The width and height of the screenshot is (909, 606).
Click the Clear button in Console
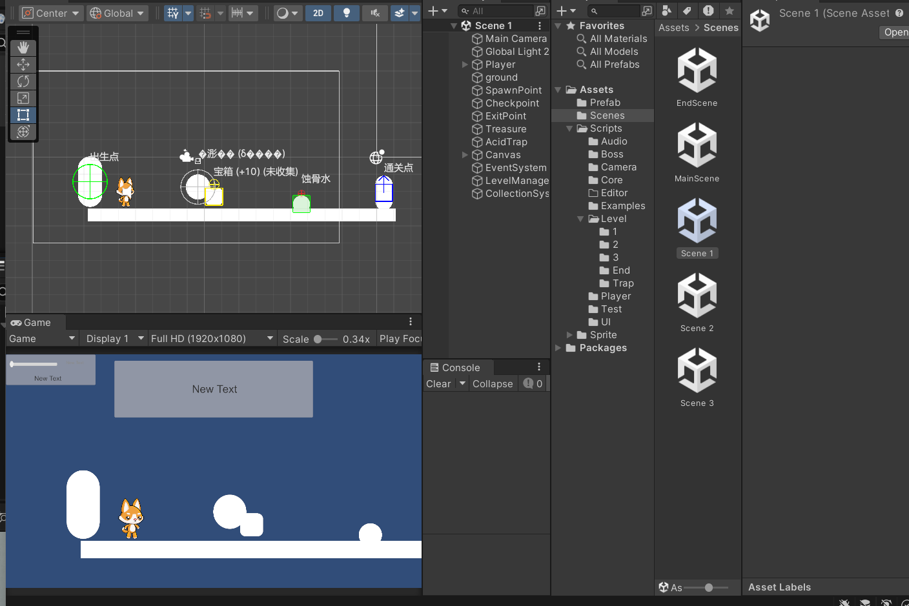[438, 384]
